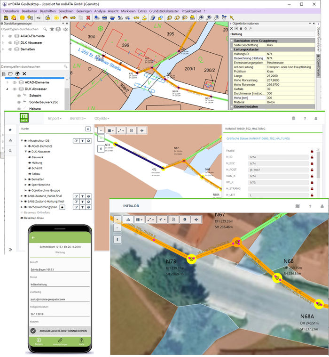Screen dimensions: 329x357
Task: Click the search icon in web app sidebar
Action: tap(10, 151)
